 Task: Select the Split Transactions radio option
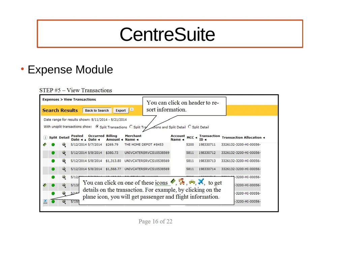97,127
